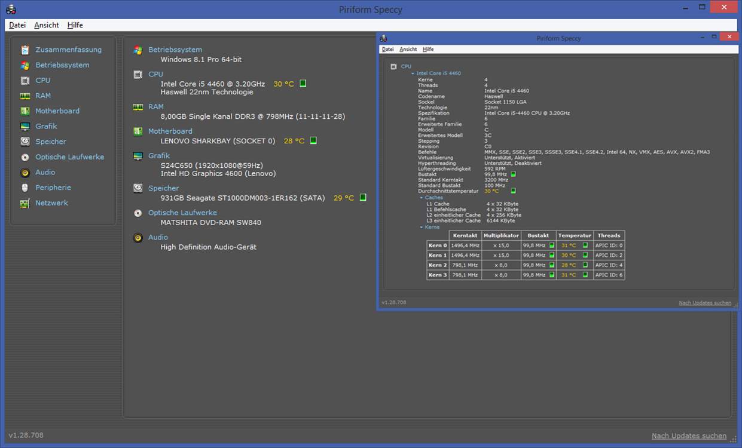Image resolution: width=742 pixels, height=448 pixels.
Task: Click 'Intel HD Graphics 4600 (Lenovo)' text
Action: (218, 174)
